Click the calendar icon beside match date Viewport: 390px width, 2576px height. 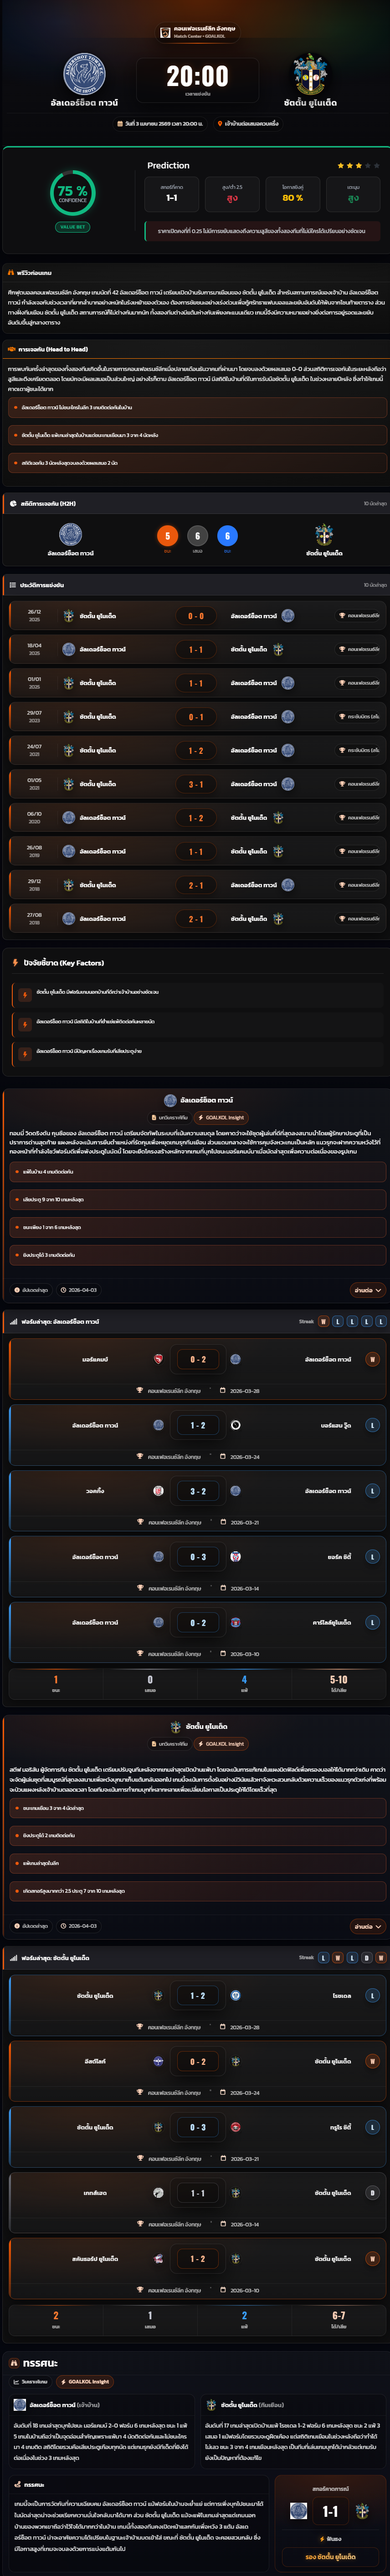tap(120, 124)
